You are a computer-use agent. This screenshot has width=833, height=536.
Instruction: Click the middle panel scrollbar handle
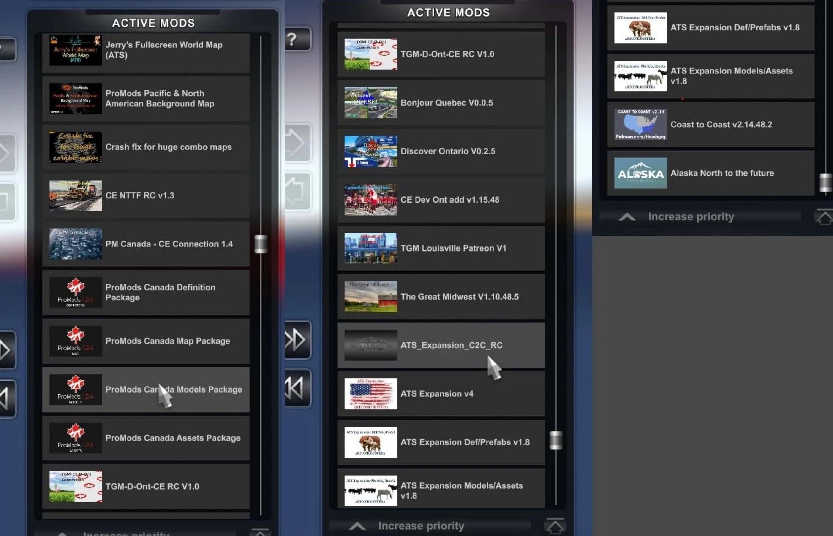click(556, 440)
